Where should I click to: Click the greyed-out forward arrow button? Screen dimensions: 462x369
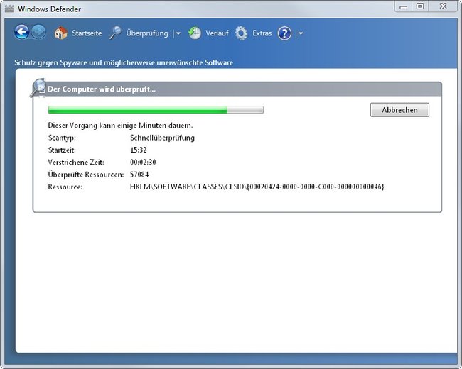click(39, 32)
